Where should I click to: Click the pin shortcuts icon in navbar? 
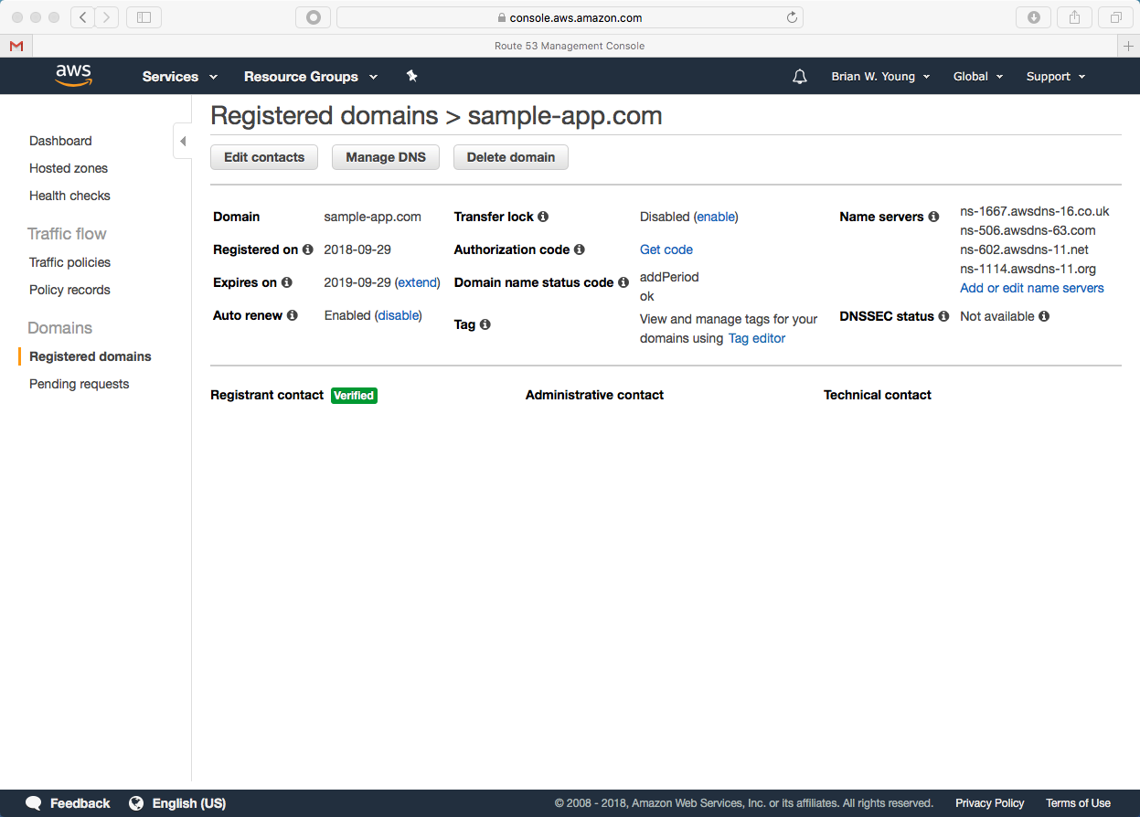(x=412, y=76)
